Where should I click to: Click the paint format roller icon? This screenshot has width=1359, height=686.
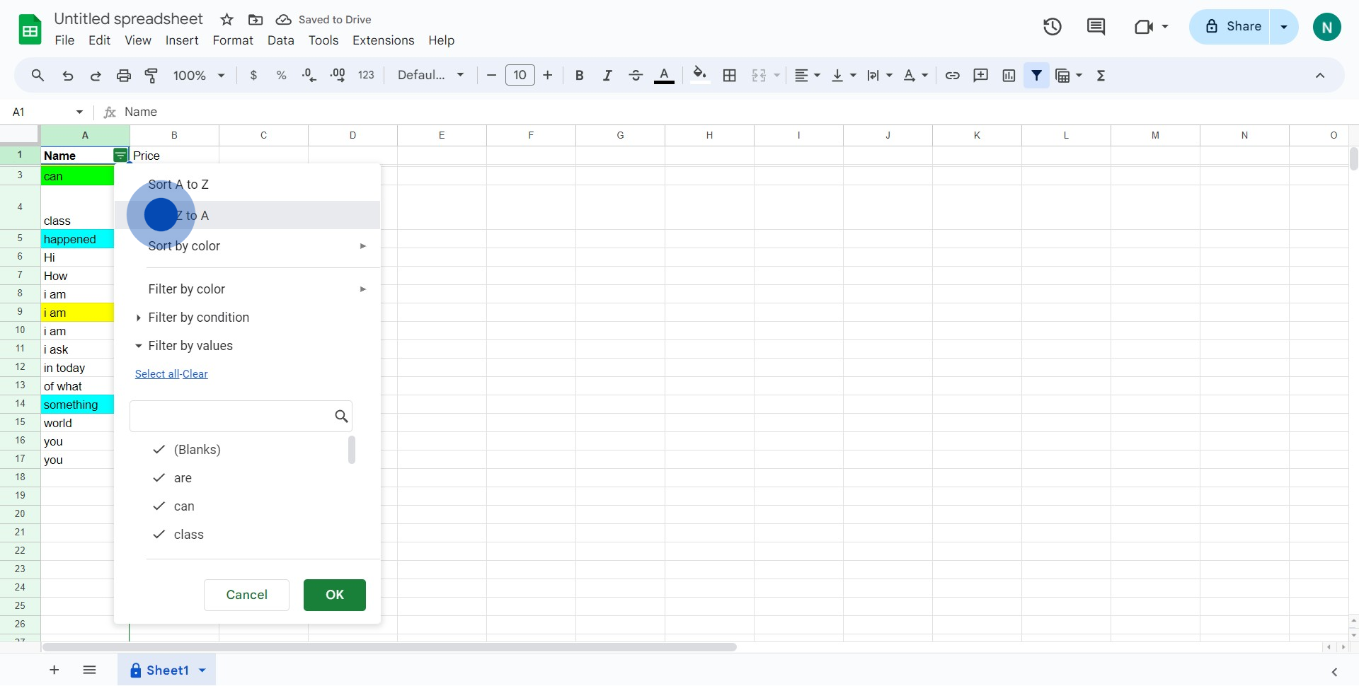pyautogui.click(x=151, y=76)
